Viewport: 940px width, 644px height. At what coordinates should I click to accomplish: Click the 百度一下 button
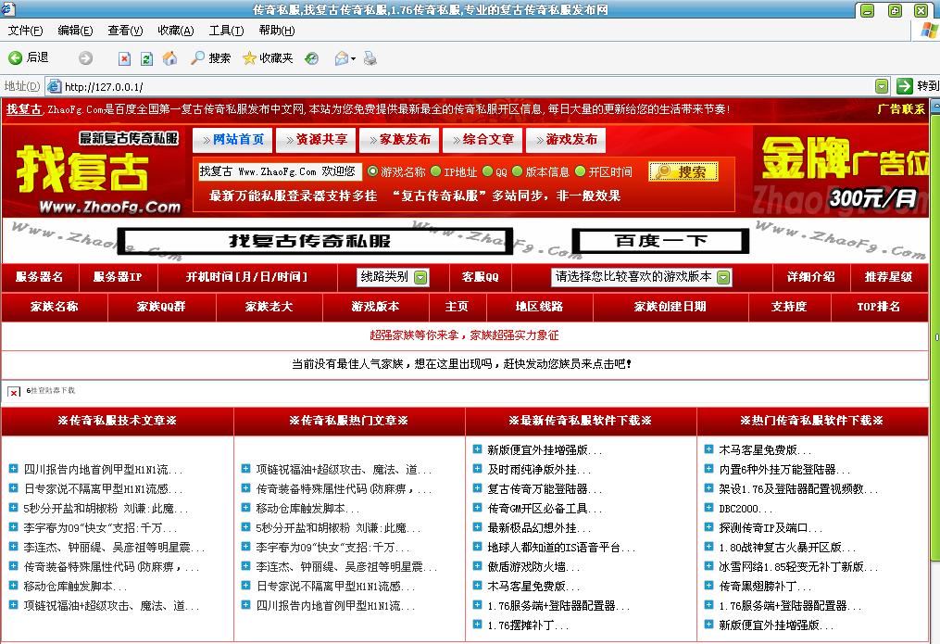(659, 239)
